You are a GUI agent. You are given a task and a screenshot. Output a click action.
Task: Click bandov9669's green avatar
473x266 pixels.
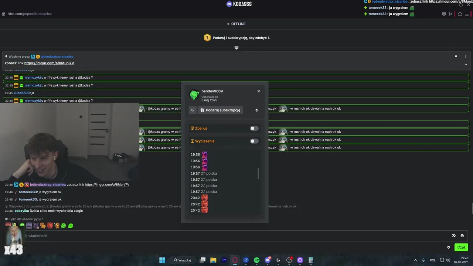[x=194, y=95]
